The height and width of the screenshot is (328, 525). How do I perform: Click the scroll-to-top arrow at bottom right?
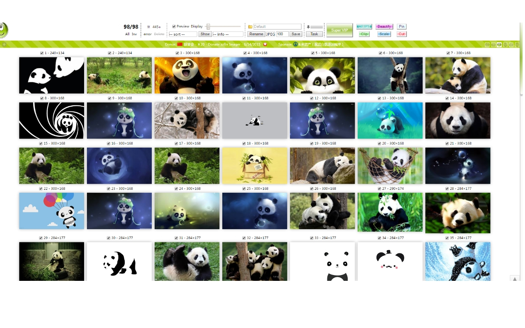click(x=516, y=279)
